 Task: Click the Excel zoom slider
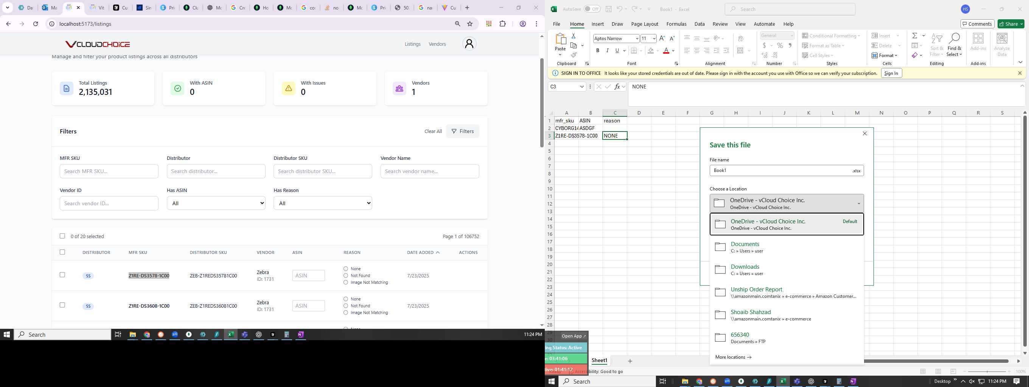click(x=987, y=372)
